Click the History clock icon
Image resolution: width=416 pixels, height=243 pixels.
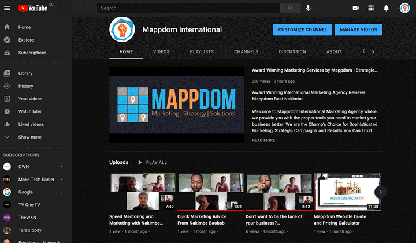[x=7, y=86]
